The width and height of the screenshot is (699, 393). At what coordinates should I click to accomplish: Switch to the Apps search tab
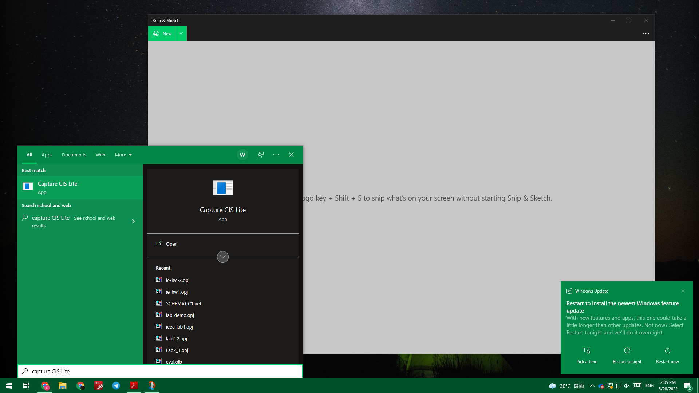point(47,155)
